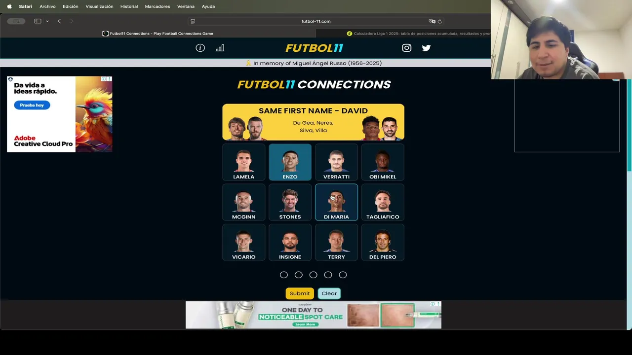Open the page settings icon in address bar
Screen dimensions: 632x355
pyautogui.click(x=193, y=21)
